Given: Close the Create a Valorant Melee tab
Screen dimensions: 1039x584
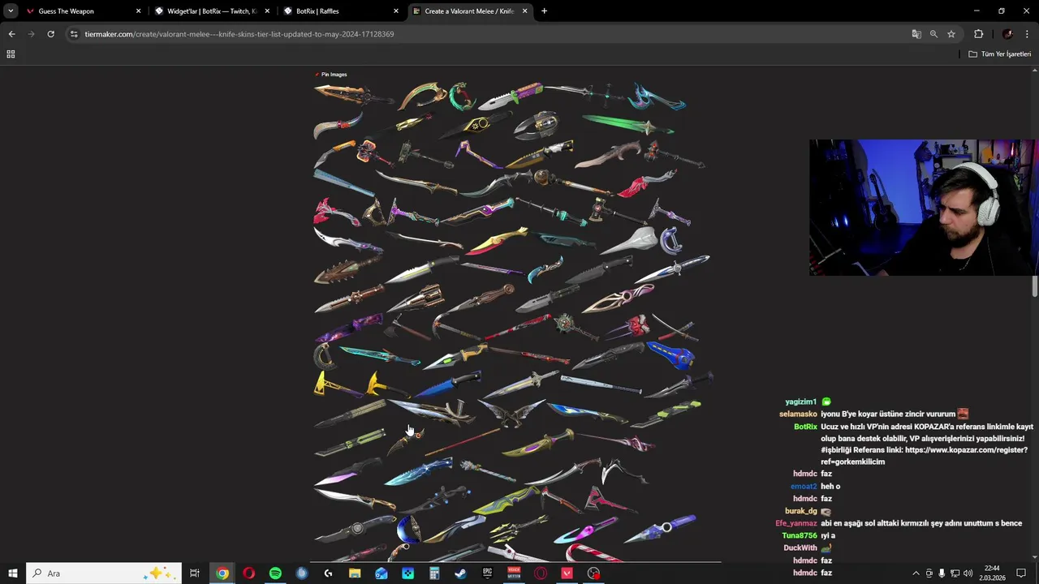Looking at the screenshot, I should click(x=525, y=11).
